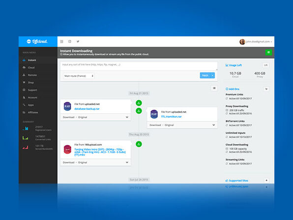
Task: Click the Sun Jul 26 2015 date marker
Action: click(139, 180)
